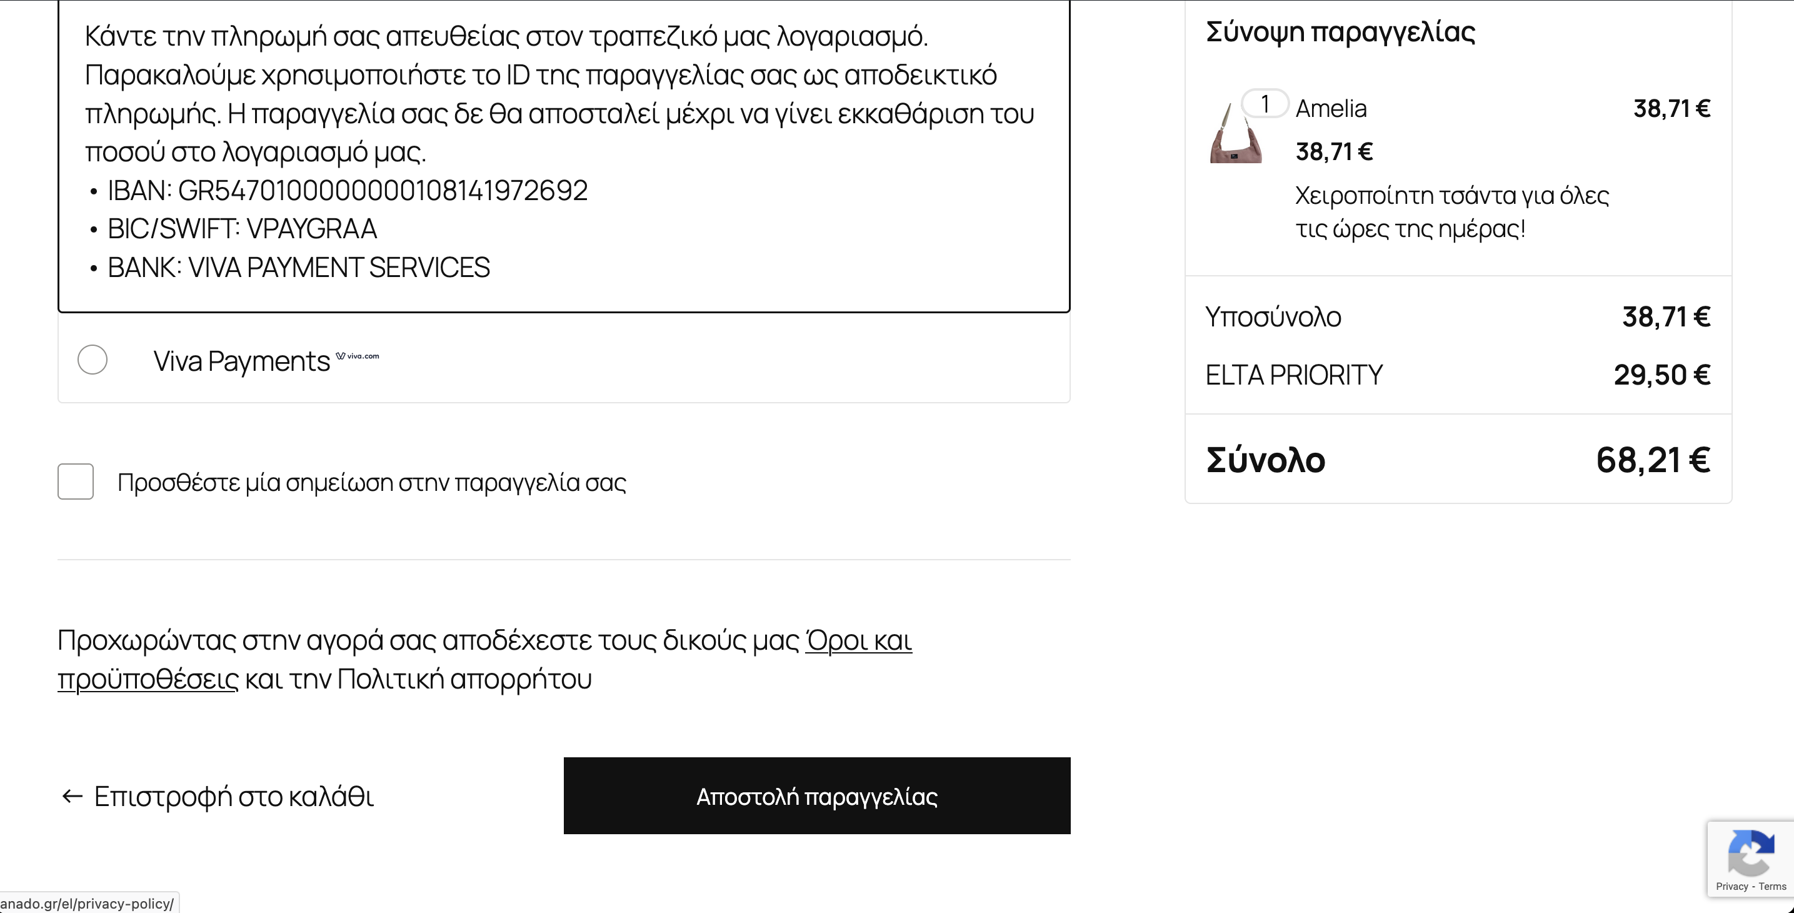This screenshot has height=913, width=1794.
Task: Click the viva.com logo icon
Action: (358, 356)
